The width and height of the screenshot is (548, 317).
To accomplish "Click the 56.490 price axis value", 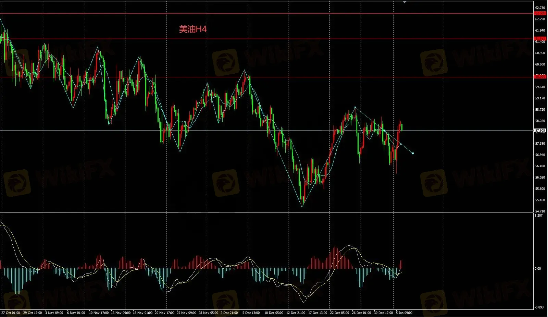I will (540, 166).
